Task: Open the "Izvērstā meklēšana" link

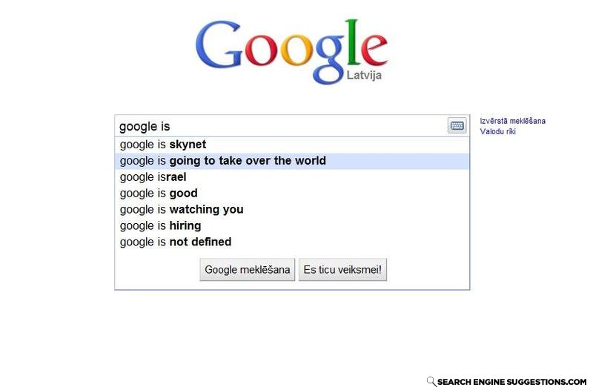Action: coord(512,121)
